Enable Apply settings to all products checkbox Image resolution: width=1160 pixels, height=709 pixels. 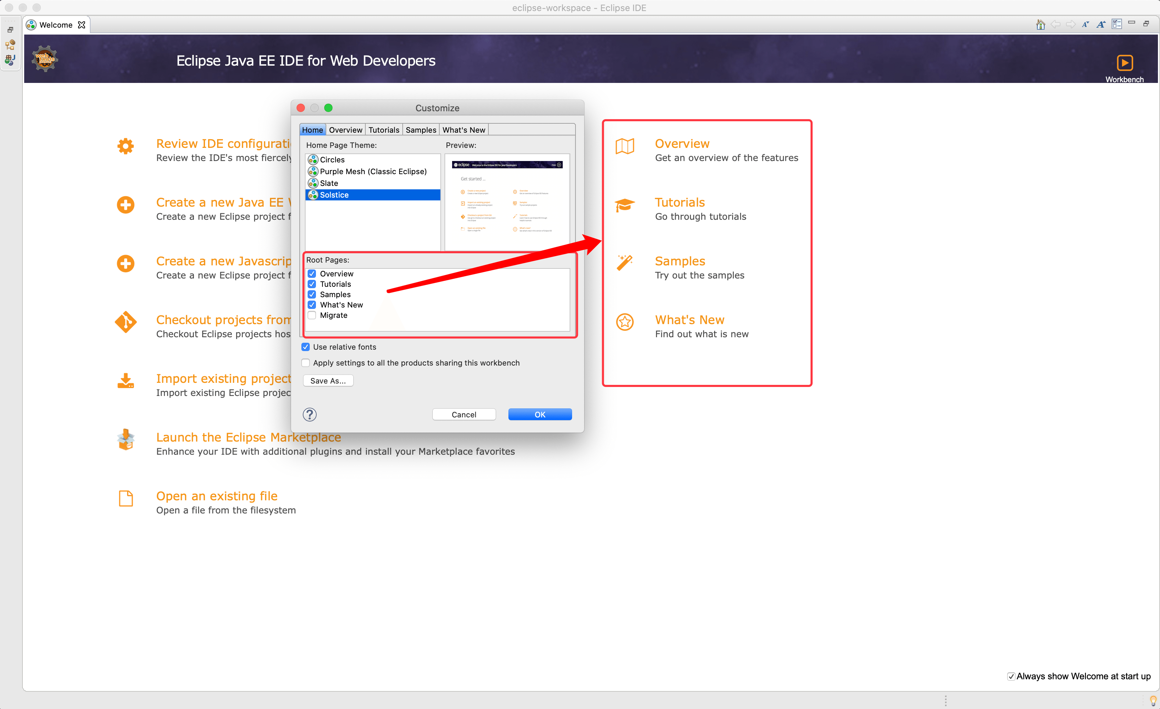(306, 363)
